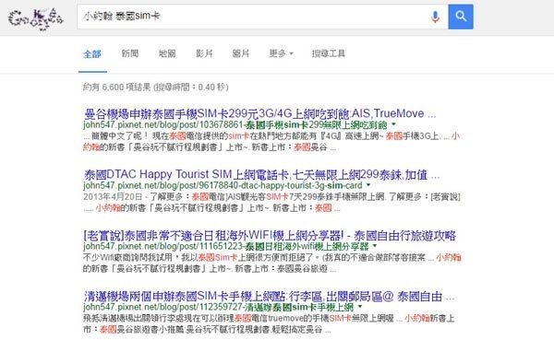
Task: Click snippet starting 飛抵清邁機場出關領行李處
Action: point(270,324)
